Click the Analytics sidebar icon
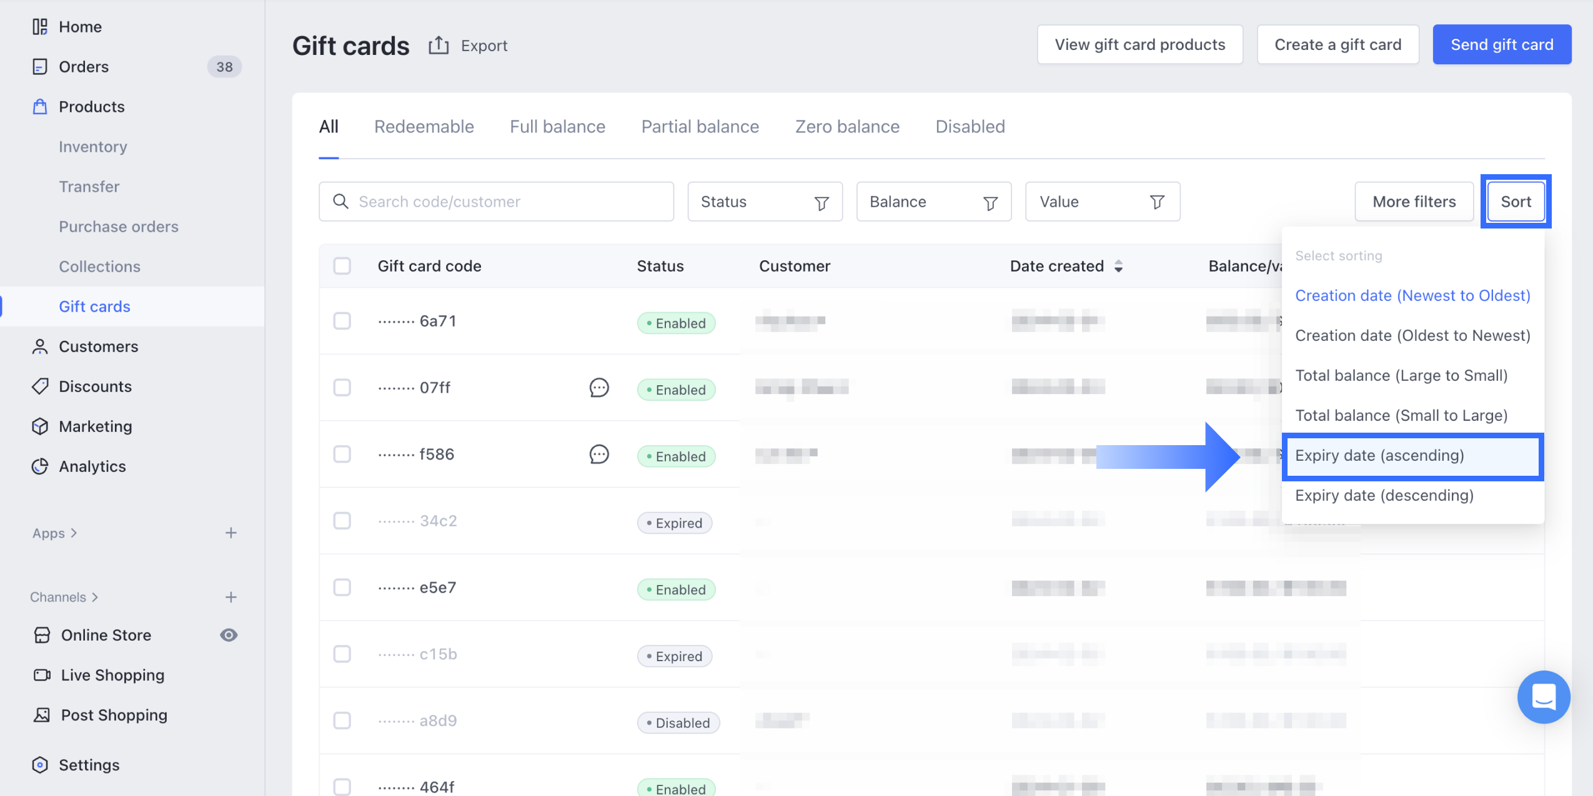This screenshot has height=796, width=1593. pos(40,466)
